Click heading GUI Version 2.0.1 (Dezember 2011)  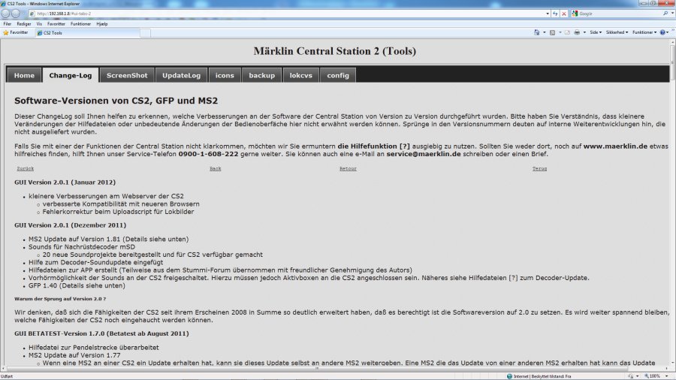(x=71, y=225)
